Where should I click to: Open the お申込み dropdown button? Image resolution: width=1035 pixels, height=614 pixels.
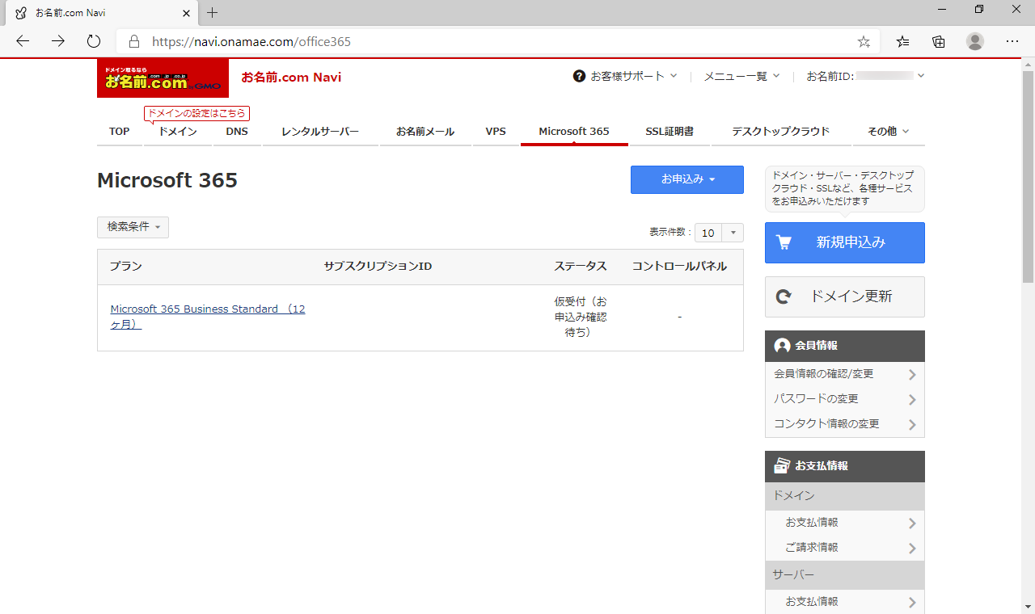[687, 179]
